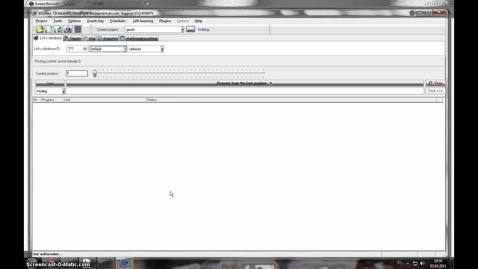Screen dimensions: 478x269
Task: Click the Current position slider handle
Action: point(94,74)
